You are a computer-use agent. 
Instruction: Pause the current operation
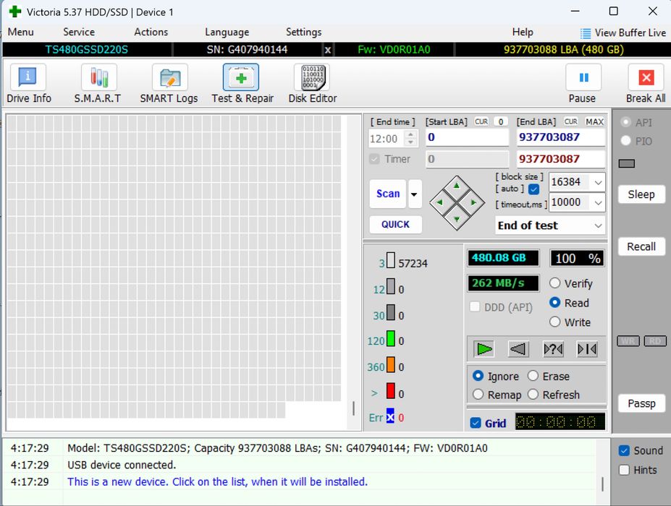point(583,77)
